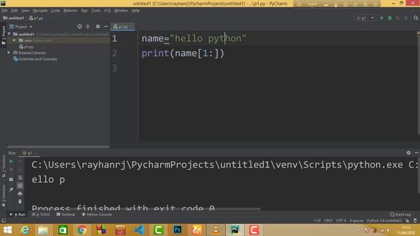The width and height of the screenshot is (420, 236).
Task: Expand the venv folder
Action: click(x=14, y=41)
